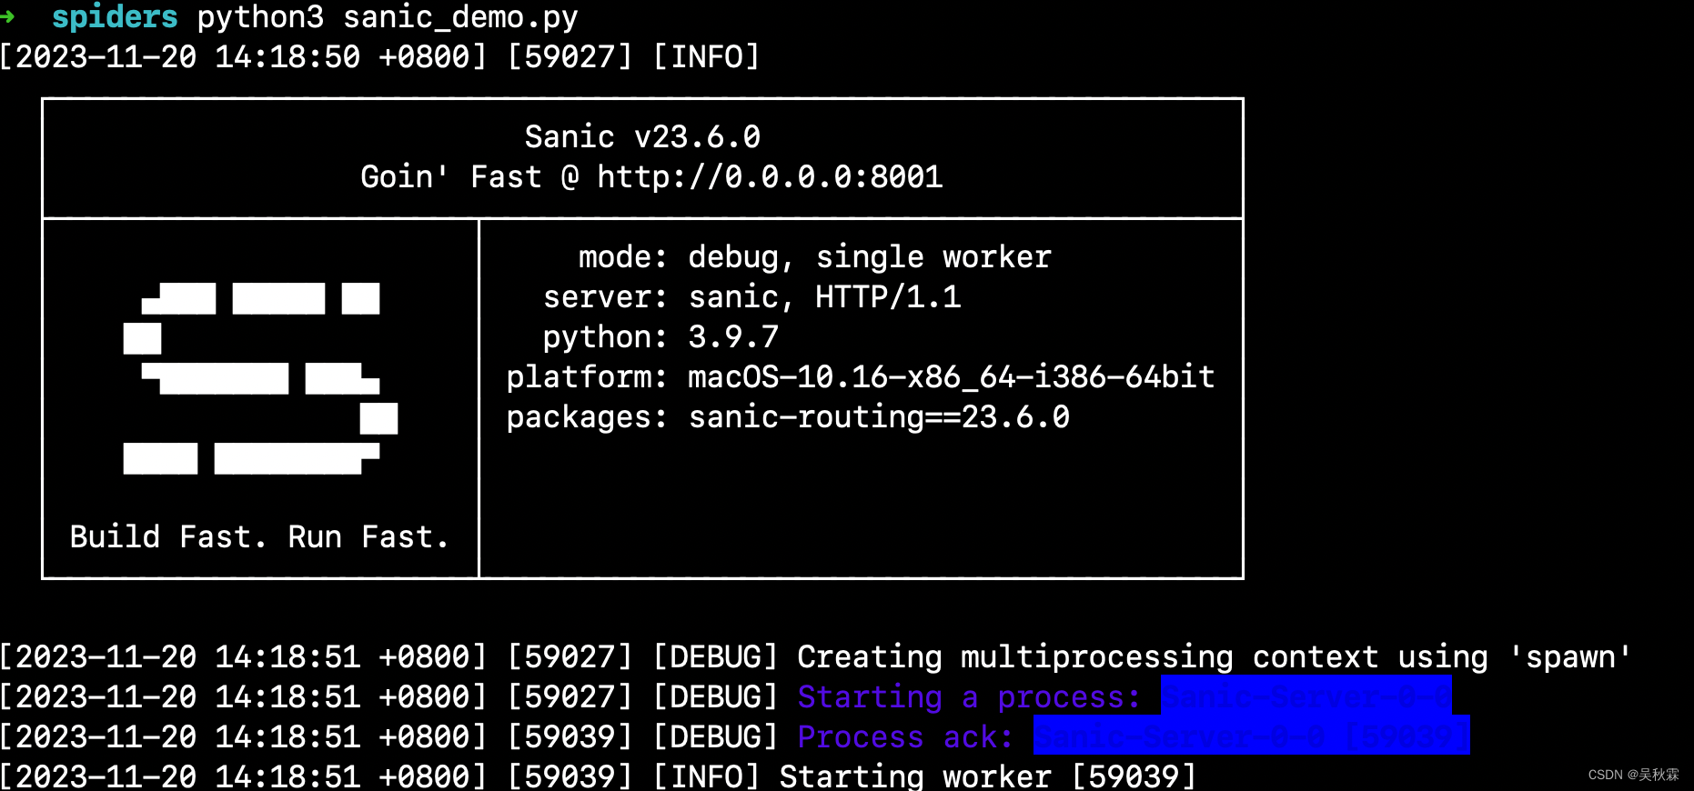1694x791 pixels.
Task: Click the 'spiders' directory name in prompt
Action: 115,16
